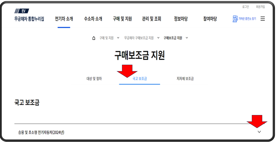Click the EV logo icon

(22, 11)
